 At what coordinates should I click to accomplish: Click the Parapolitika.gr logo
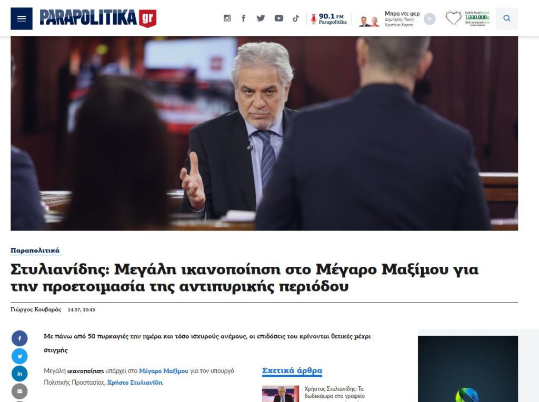tap(98, 18)
